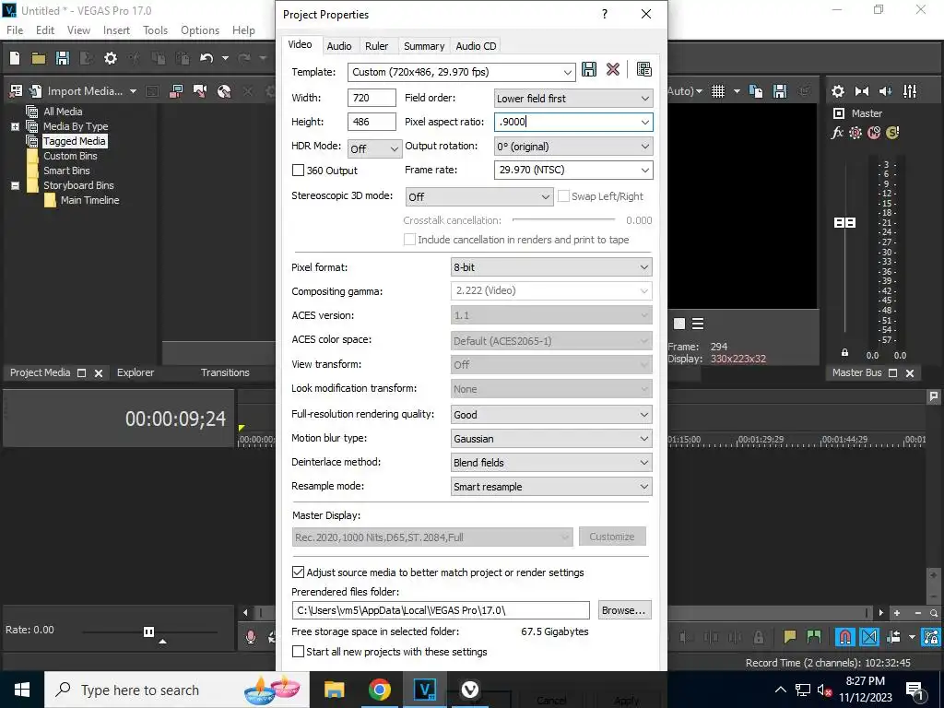This screenshot has height=708, width=944.
Task: Expand Pixel aspect ratio combo box
Action: pyautogui.click(x=644, y=123)
